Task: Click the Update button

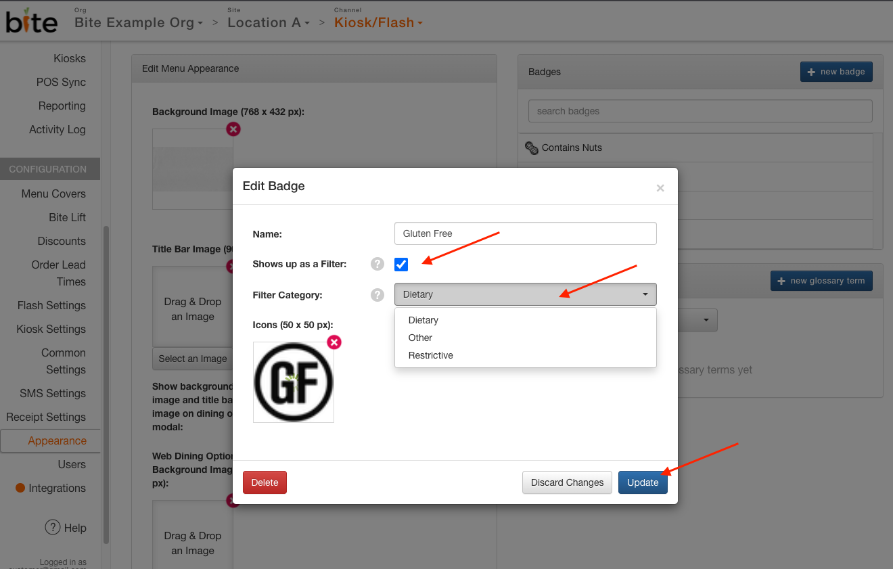Action: [643, 482]
